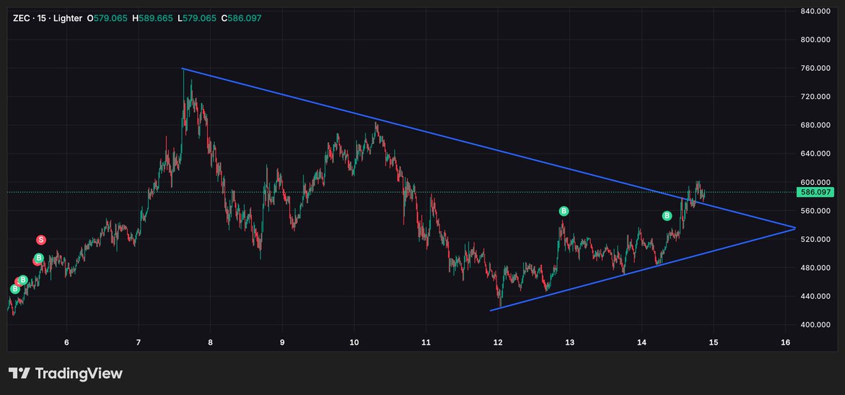Click the ZEC · 15 · Lighter symbol title
The height and width of the screenshot is (395, 845).
(x=46, y=18)
